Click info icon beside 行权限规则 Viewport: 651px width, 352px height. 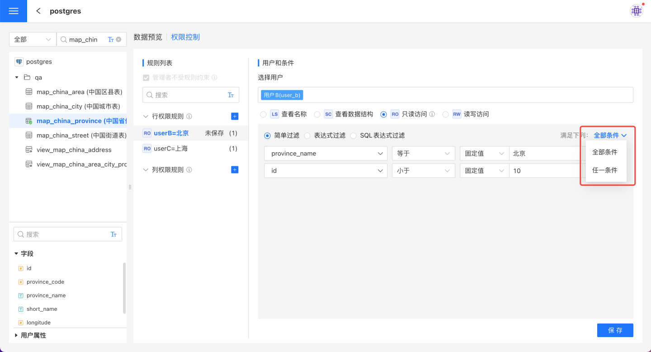(189, 117)
